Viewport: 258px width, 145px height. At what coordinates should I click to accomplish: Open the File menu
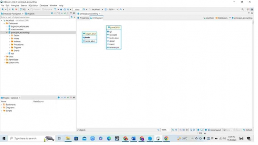pyautogui.click(x=2, y=5)
